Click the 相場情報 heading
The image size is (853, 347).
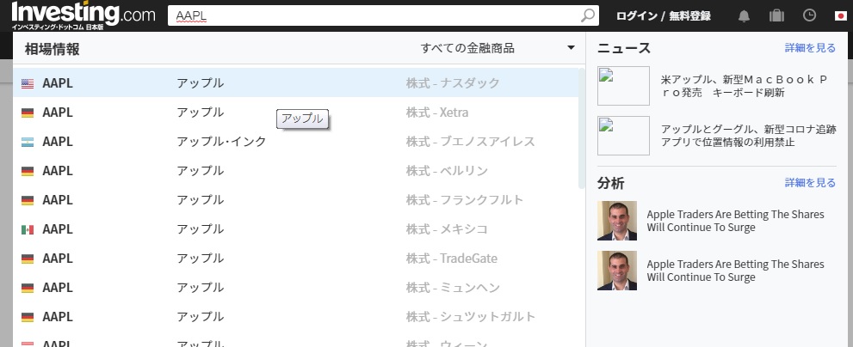(x=53, y=50)
